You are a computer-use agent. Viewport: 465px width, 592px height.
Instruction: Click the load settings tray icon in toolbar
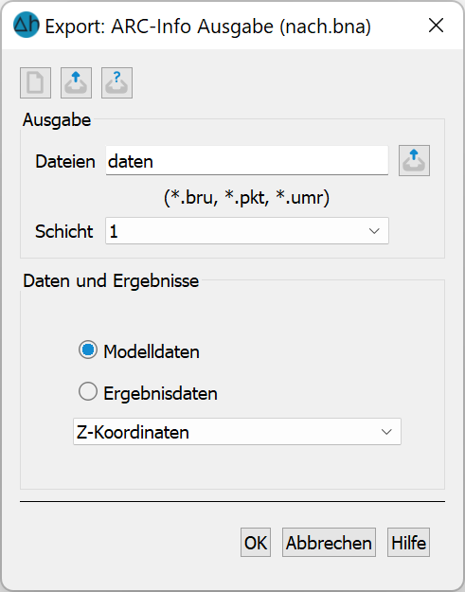pyautogui.click(x=77, y=83)
